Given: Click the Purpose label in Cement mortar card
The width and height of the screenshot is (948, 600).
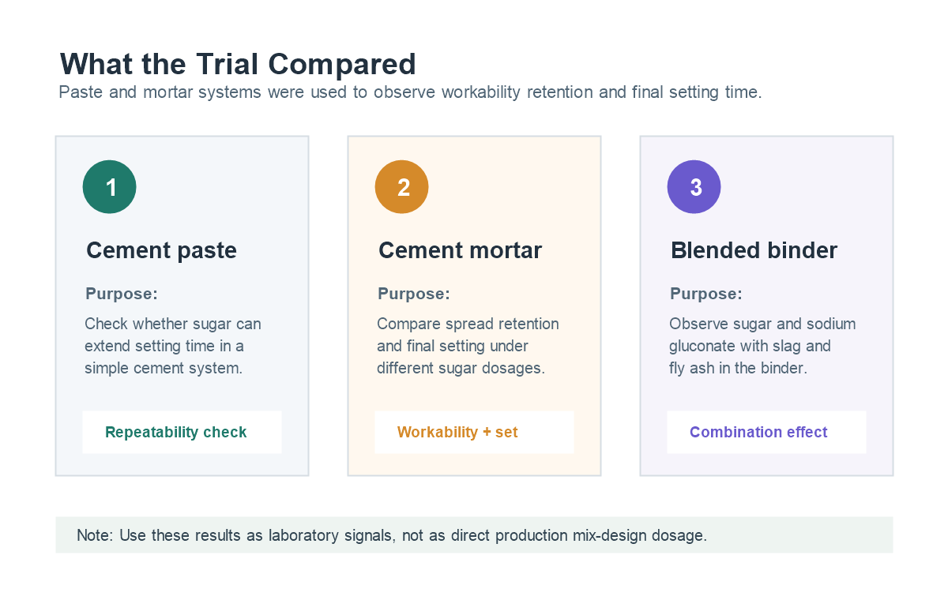Looking at the screenshot, I should [414, 294].
